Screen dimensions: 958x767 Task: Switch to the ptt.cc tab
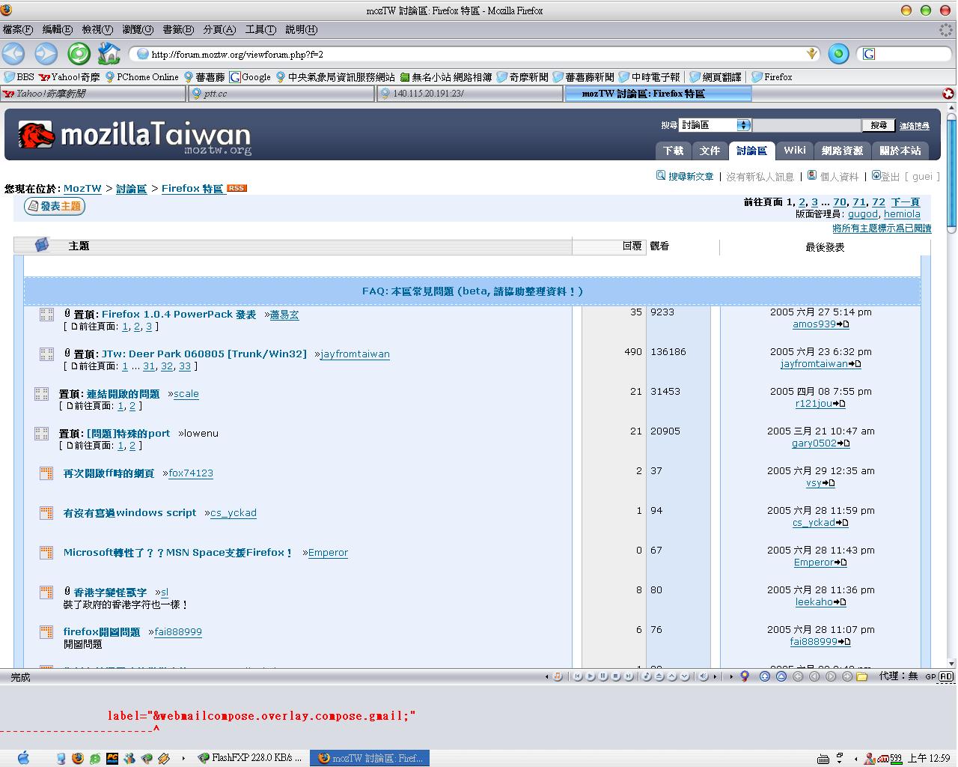click(x=281, y=94)
